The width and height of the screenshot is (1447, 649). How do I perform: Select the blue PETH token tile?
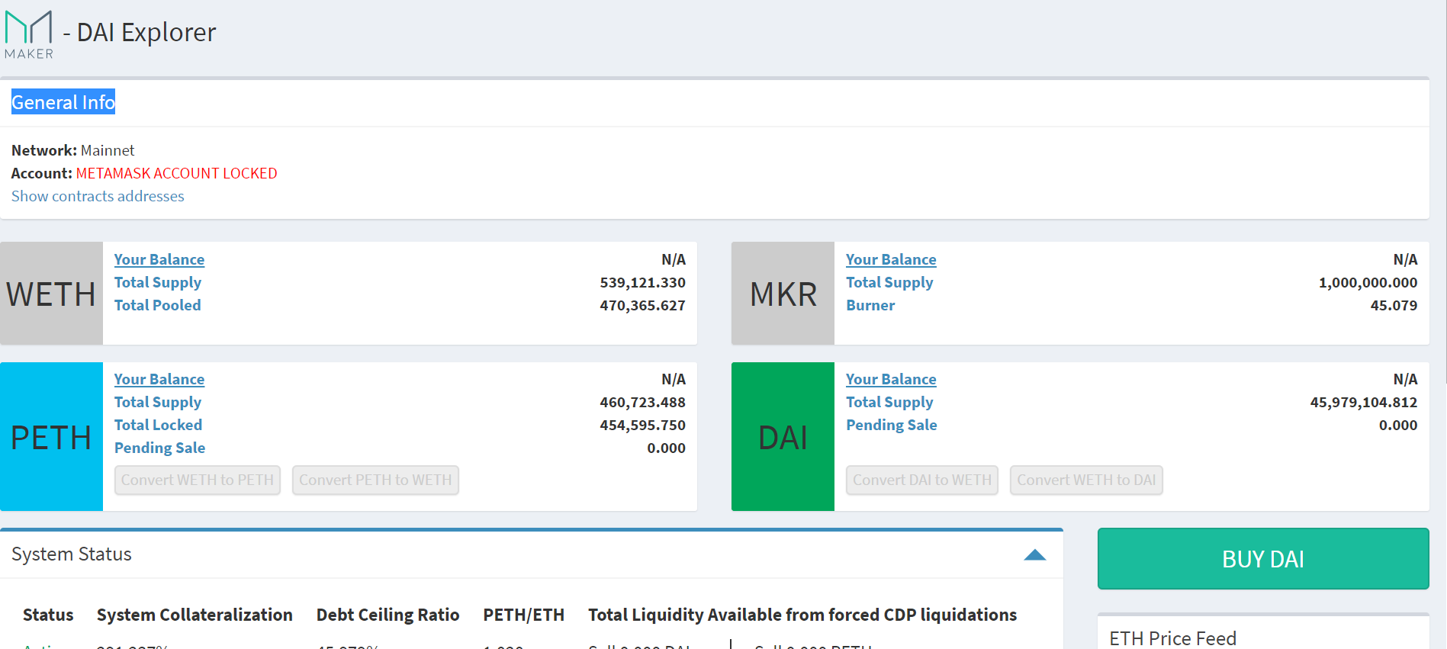[51, 436]
